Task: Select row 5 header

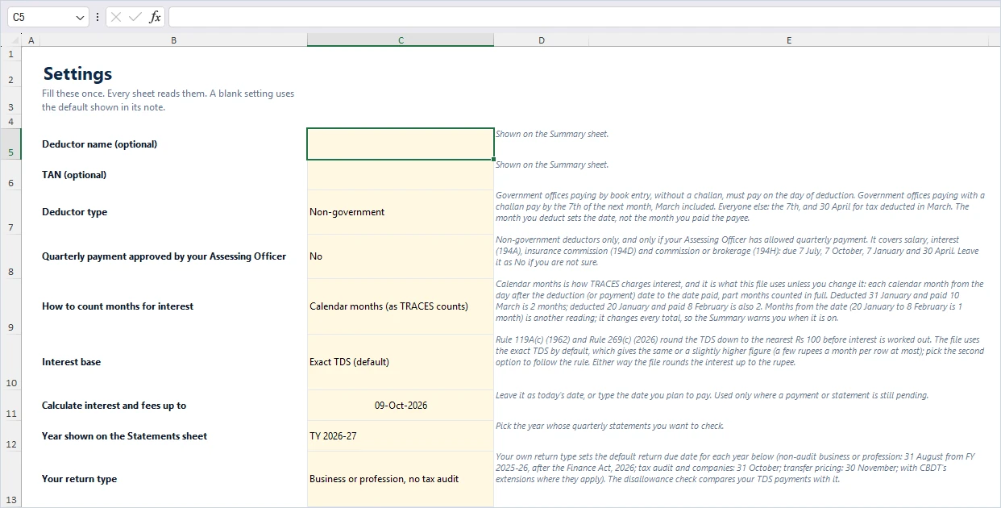Action: pyautogui.click(x=11, y=144)
